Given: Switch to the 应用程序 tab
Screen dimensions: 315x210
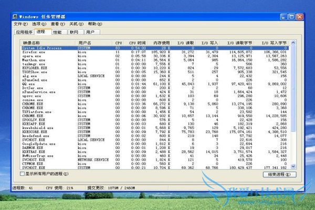Looking at the screenshot, I should tap(24, 32).
